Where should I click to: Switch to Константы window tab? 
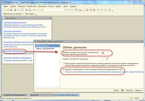pyautogui.click(x=40, y=95)
